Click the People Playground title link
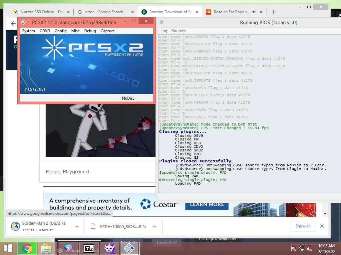 [67, 172]
